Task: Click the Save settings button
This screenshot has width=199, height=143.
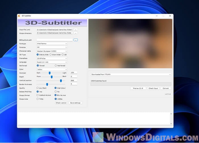Action: (x=75, y=103)
